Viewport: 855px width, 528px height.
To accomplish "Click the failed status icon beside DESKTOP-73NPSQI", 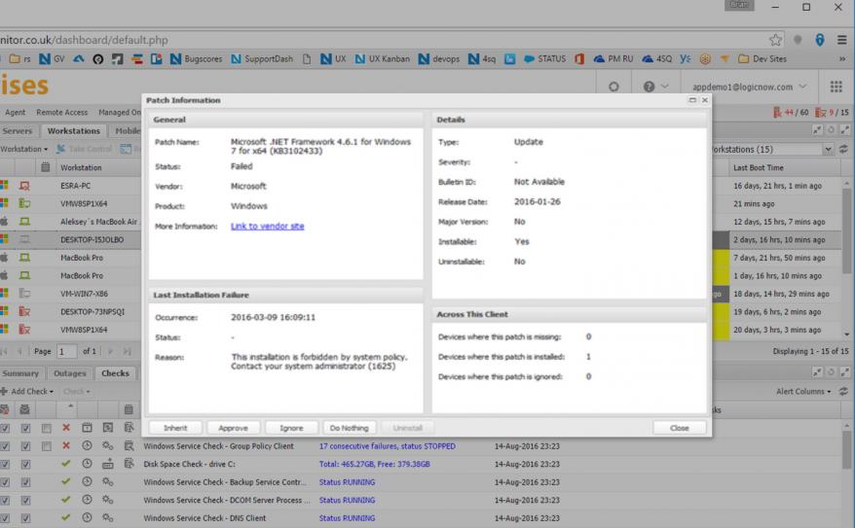I will click(24, 311).
